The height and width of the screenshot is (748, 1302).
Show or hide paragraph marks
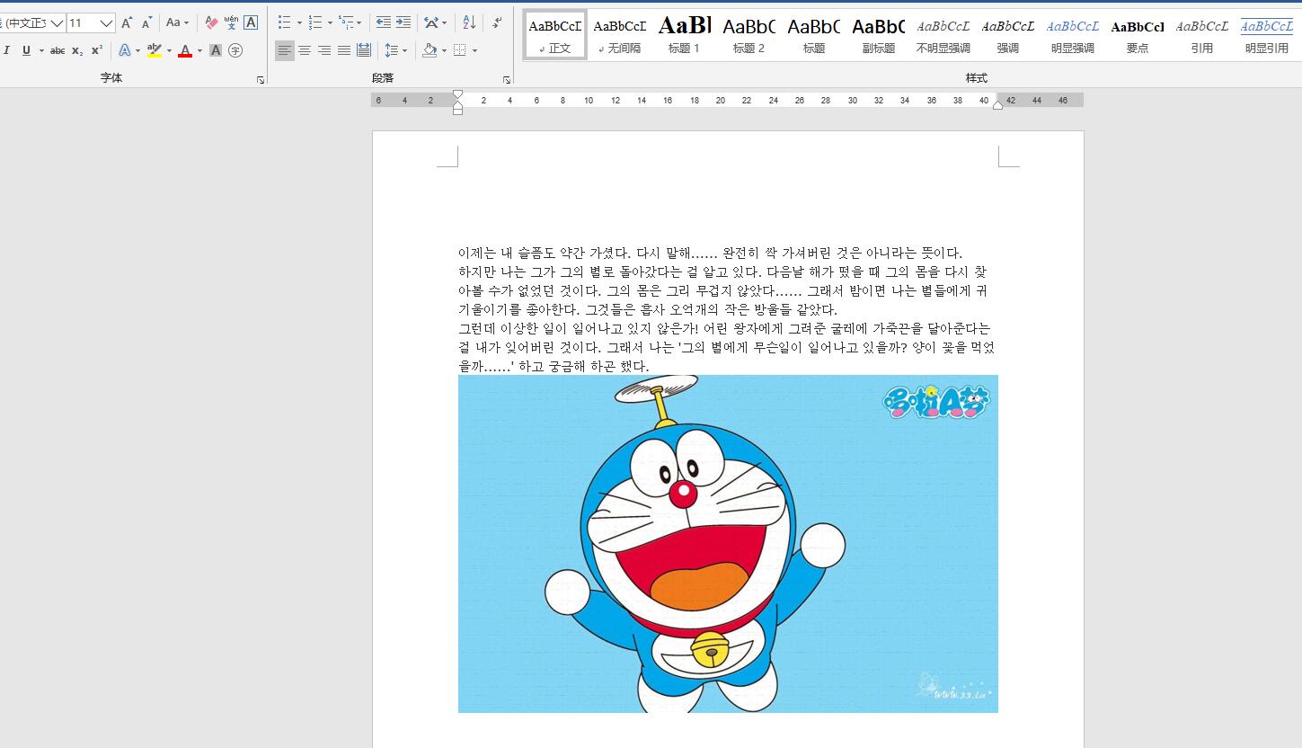[497, 22]
